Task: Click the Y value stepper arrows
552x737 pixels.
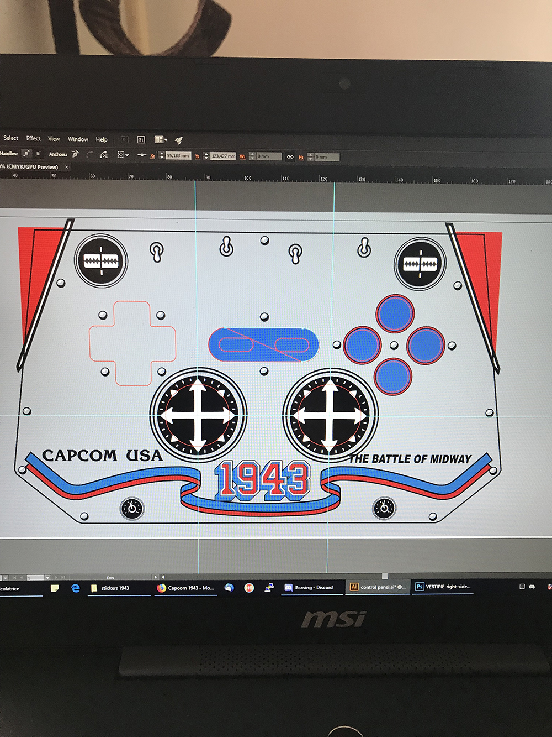Action: [206, 156]
